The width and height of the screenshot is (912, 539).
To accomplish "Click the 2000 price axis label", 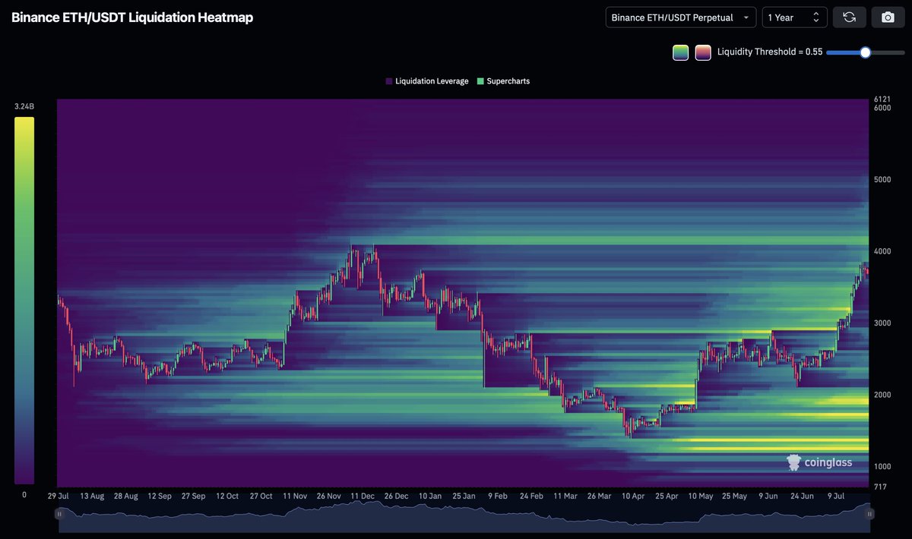I will (882, 395).
